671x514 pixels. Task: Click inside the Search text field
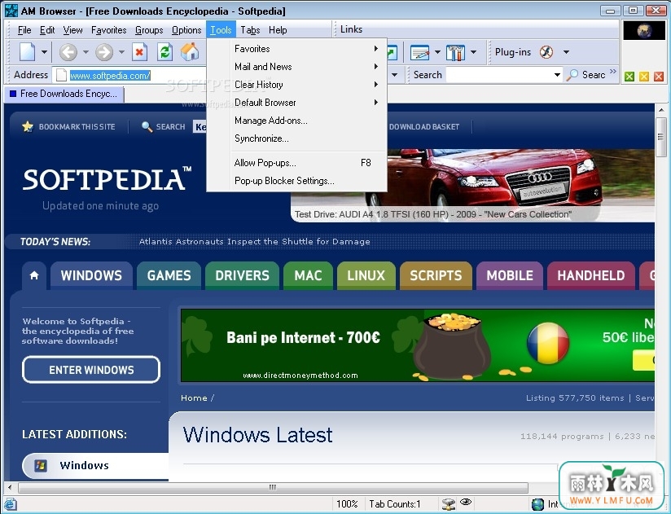[x=499, y=75]
